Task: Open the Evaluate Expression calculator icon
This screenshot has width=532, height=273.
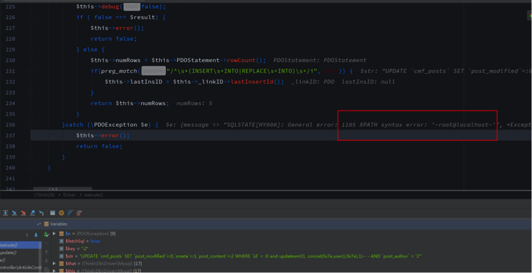Action: click(53, 213)
